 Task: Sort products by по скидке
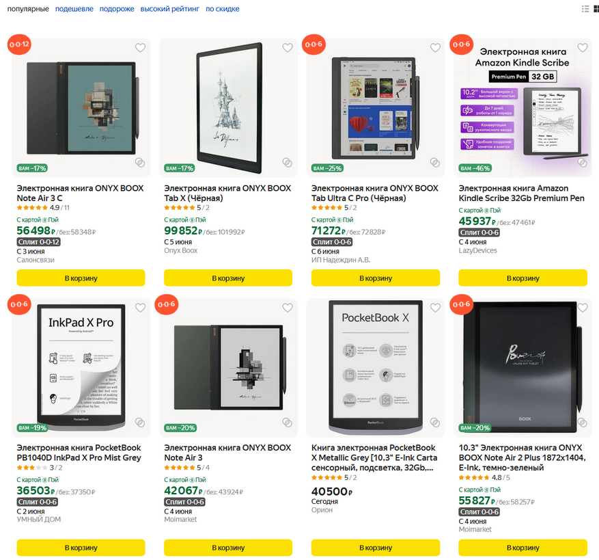pyautogui.click(x=222, y=9)
